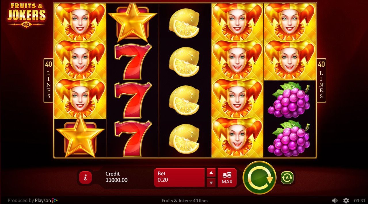
Task: Enable autoplay with the A icon
Action: pyautogui.click(x=287, y=178)
